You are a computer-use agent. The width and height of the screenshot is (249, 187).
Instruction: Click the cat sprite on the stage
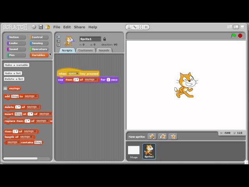point(186,85)
